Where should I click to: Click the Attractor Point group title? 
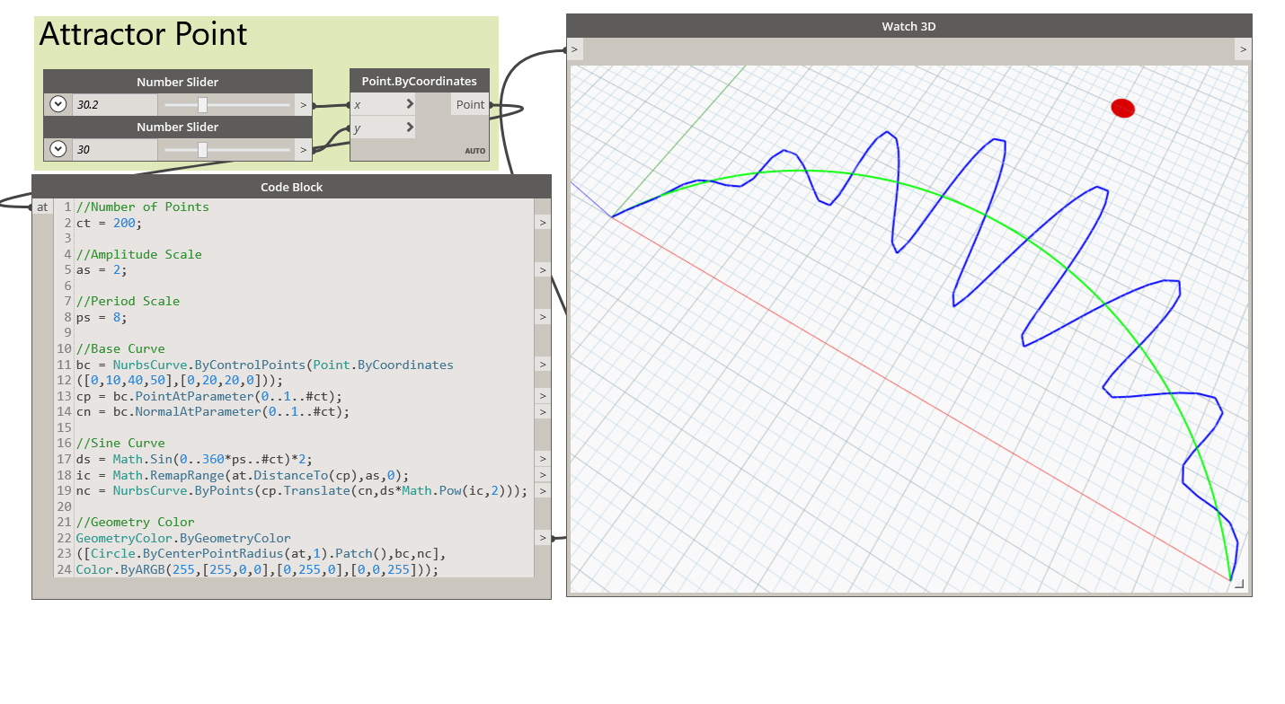pos(143,34)
